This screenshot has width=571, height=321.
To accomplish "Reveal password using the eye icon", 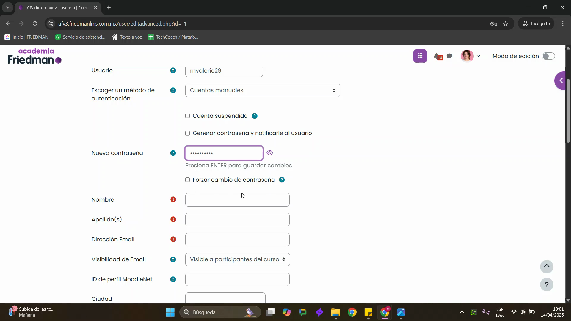I will pyautogui.click(x=270, y=153).
